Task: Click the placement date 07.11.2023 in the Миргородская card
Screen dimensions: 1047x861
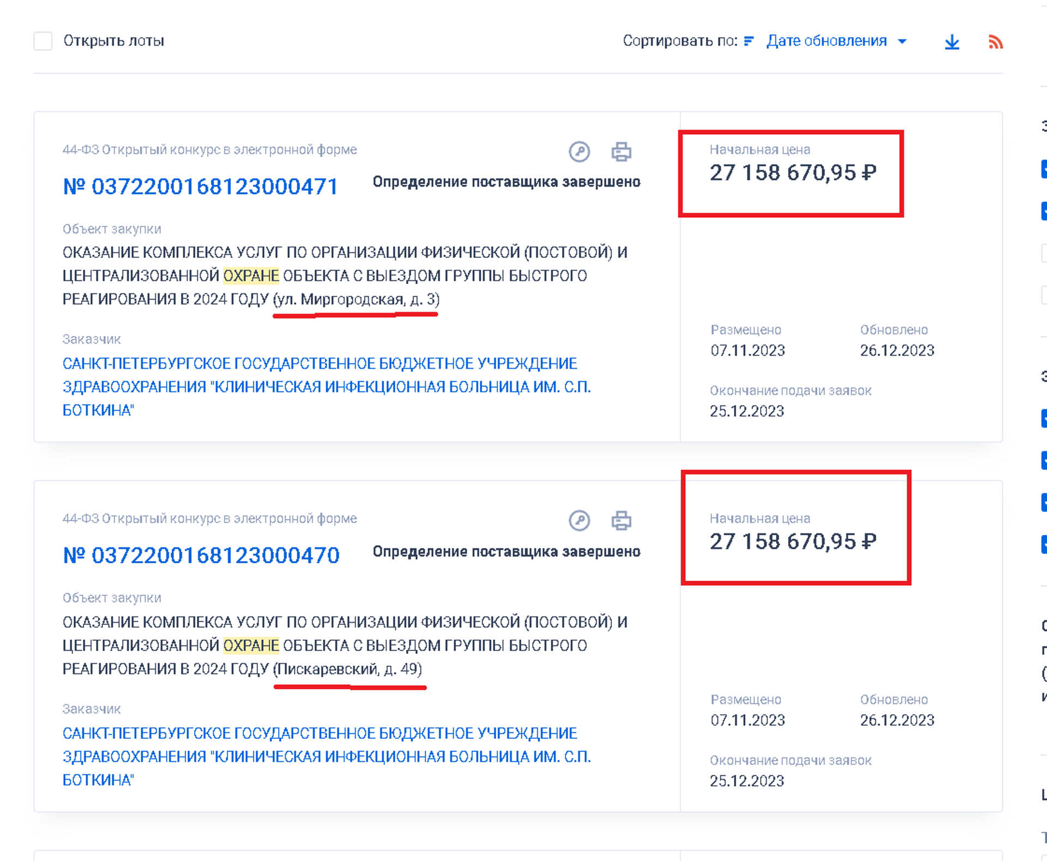Action: click(x=748, y=350)
